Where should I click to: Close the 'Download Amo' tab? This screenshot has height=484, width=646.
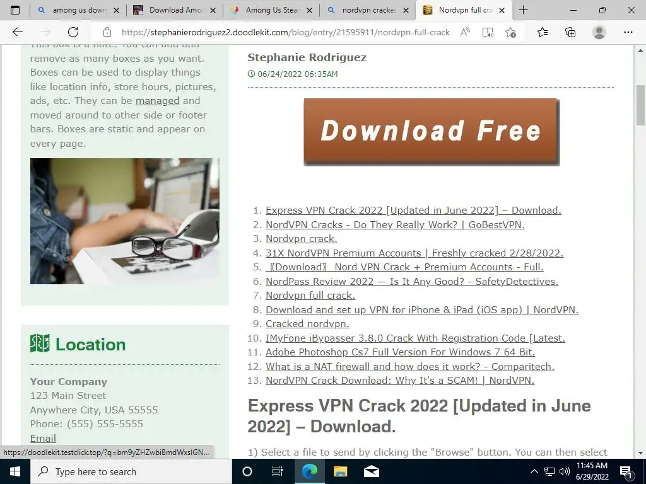pos(213,10)
